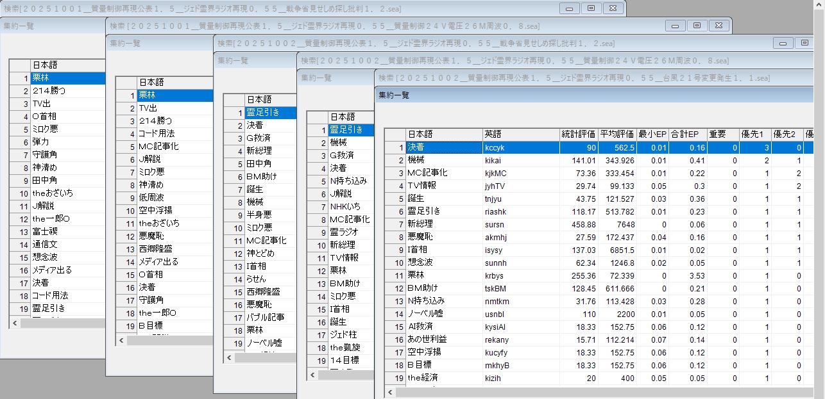The height and width of the screenshot is (399, 825).
Task: Click the 合計EP column header
Action: tap(688, 134)
